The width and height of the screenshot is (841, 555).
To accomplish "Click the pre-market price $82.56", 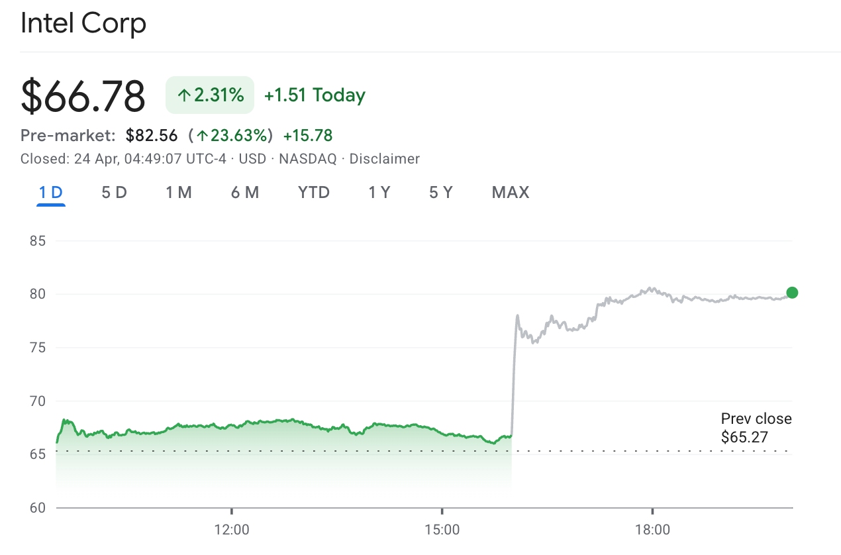I will tap(152, 136).
